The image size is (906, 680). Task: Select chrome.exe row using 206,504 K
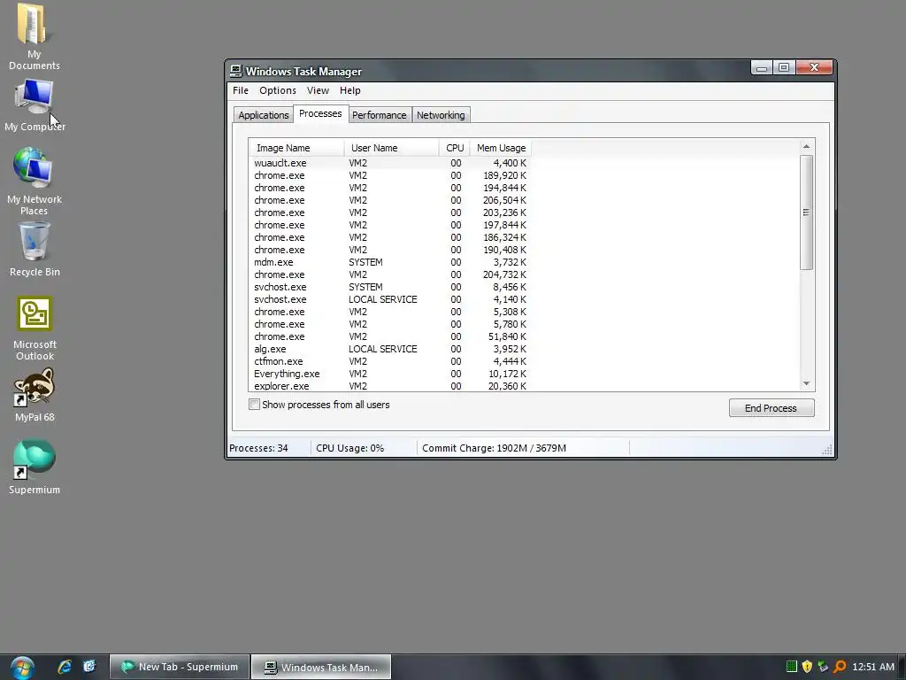390,200
